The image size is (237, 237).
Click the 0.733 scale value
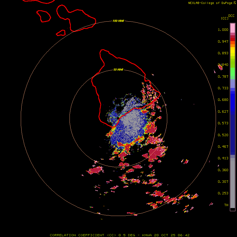(223, 88)
